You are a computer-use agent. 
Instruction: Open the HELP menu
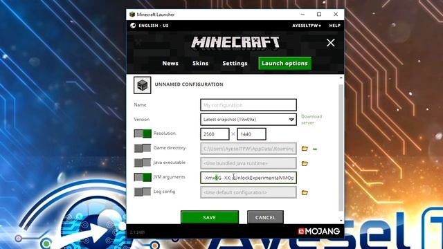coord(334,26)
